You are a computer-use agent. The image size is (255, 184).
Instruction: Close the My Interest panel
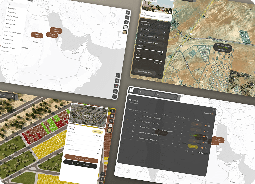[214, 109]
